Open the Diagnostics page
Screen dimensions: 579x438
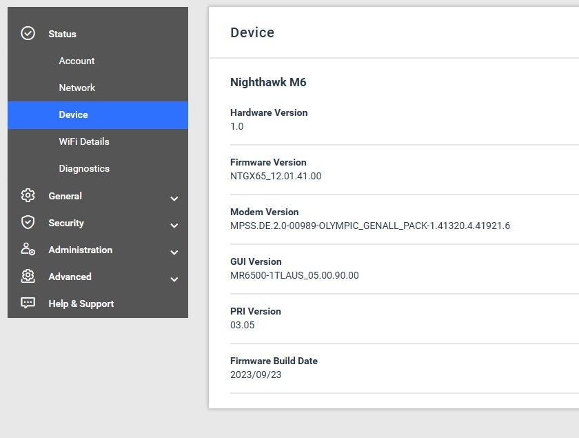[84, 168]
